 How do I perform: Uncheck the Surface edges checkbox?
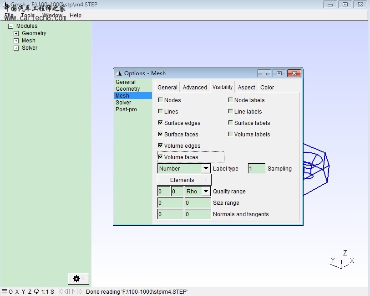(x=161, y=123)
